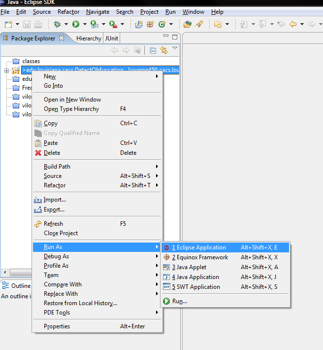Open the File menu
The height and width of the screenshot is (350, 323).
pyautogui.click(x=5, y=12)
